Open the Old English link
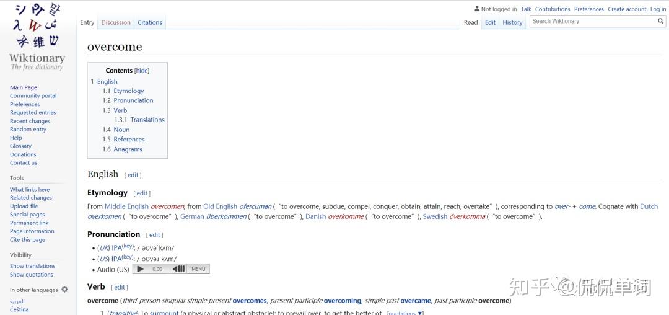Screen dimensions: 669x315 [220, 206]
